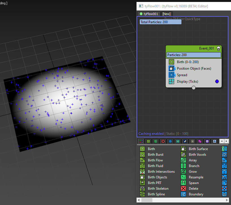Open the character figure category tab
Screen dimensions: 231x205
[215, 141]
